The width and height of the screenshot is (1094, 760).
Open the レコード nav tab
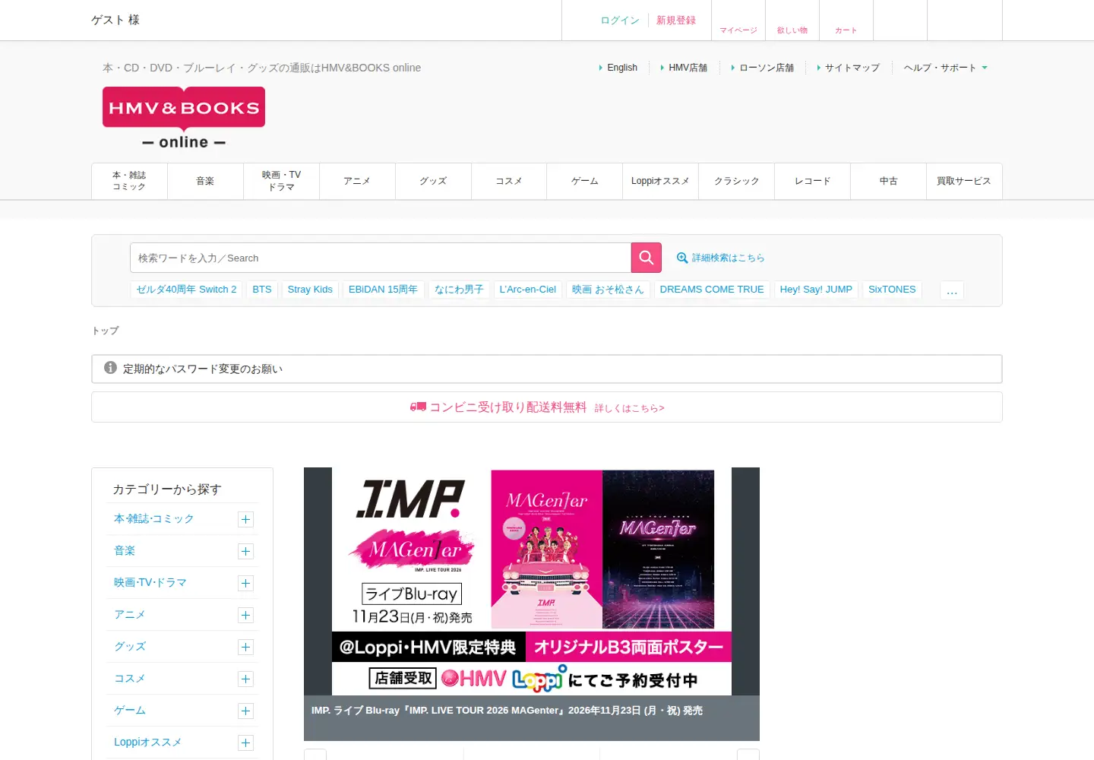point(812,181)
